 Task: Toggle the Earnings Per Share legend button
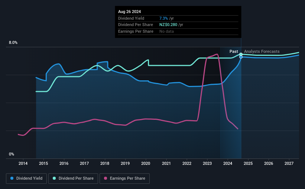pyautogui.click(x=124, y=179)
